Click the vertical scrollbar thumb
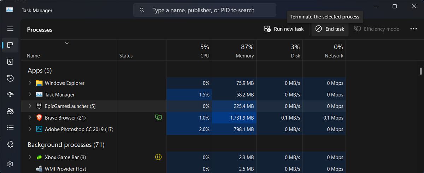The width and height of the screenshot is (424, 173). point(420,71)
